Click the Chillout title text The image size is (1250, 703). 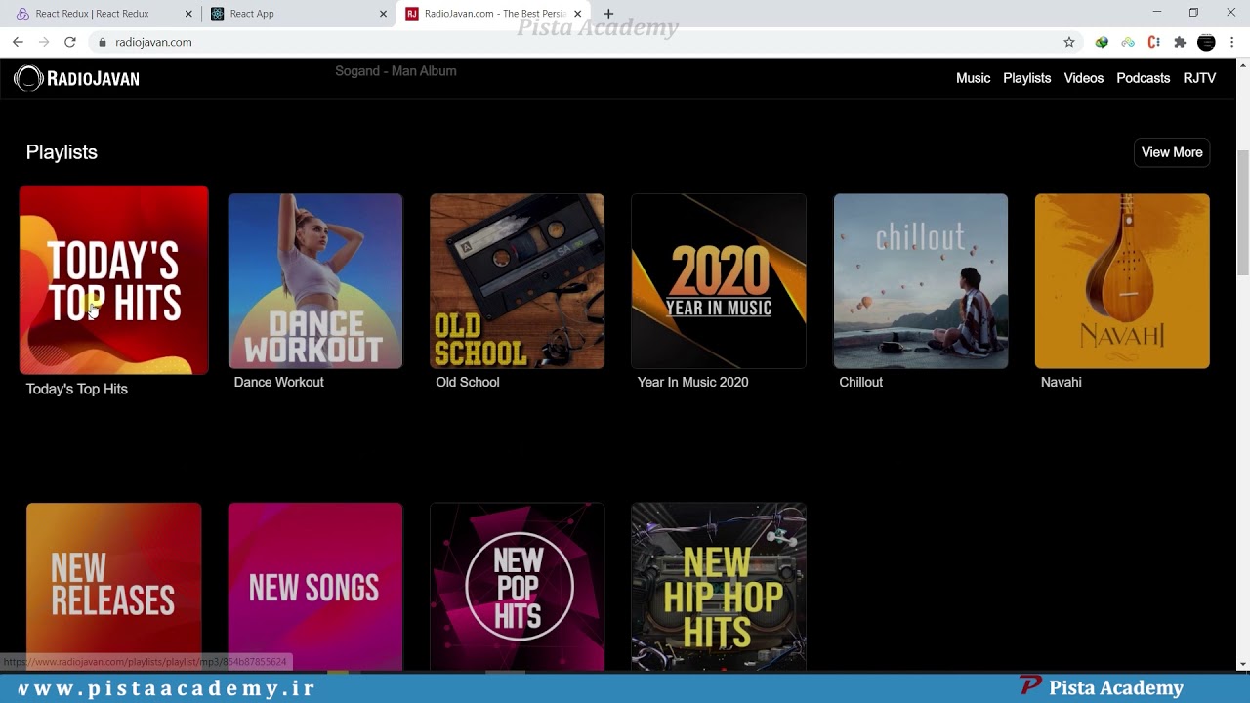click(x=861, y=382)
